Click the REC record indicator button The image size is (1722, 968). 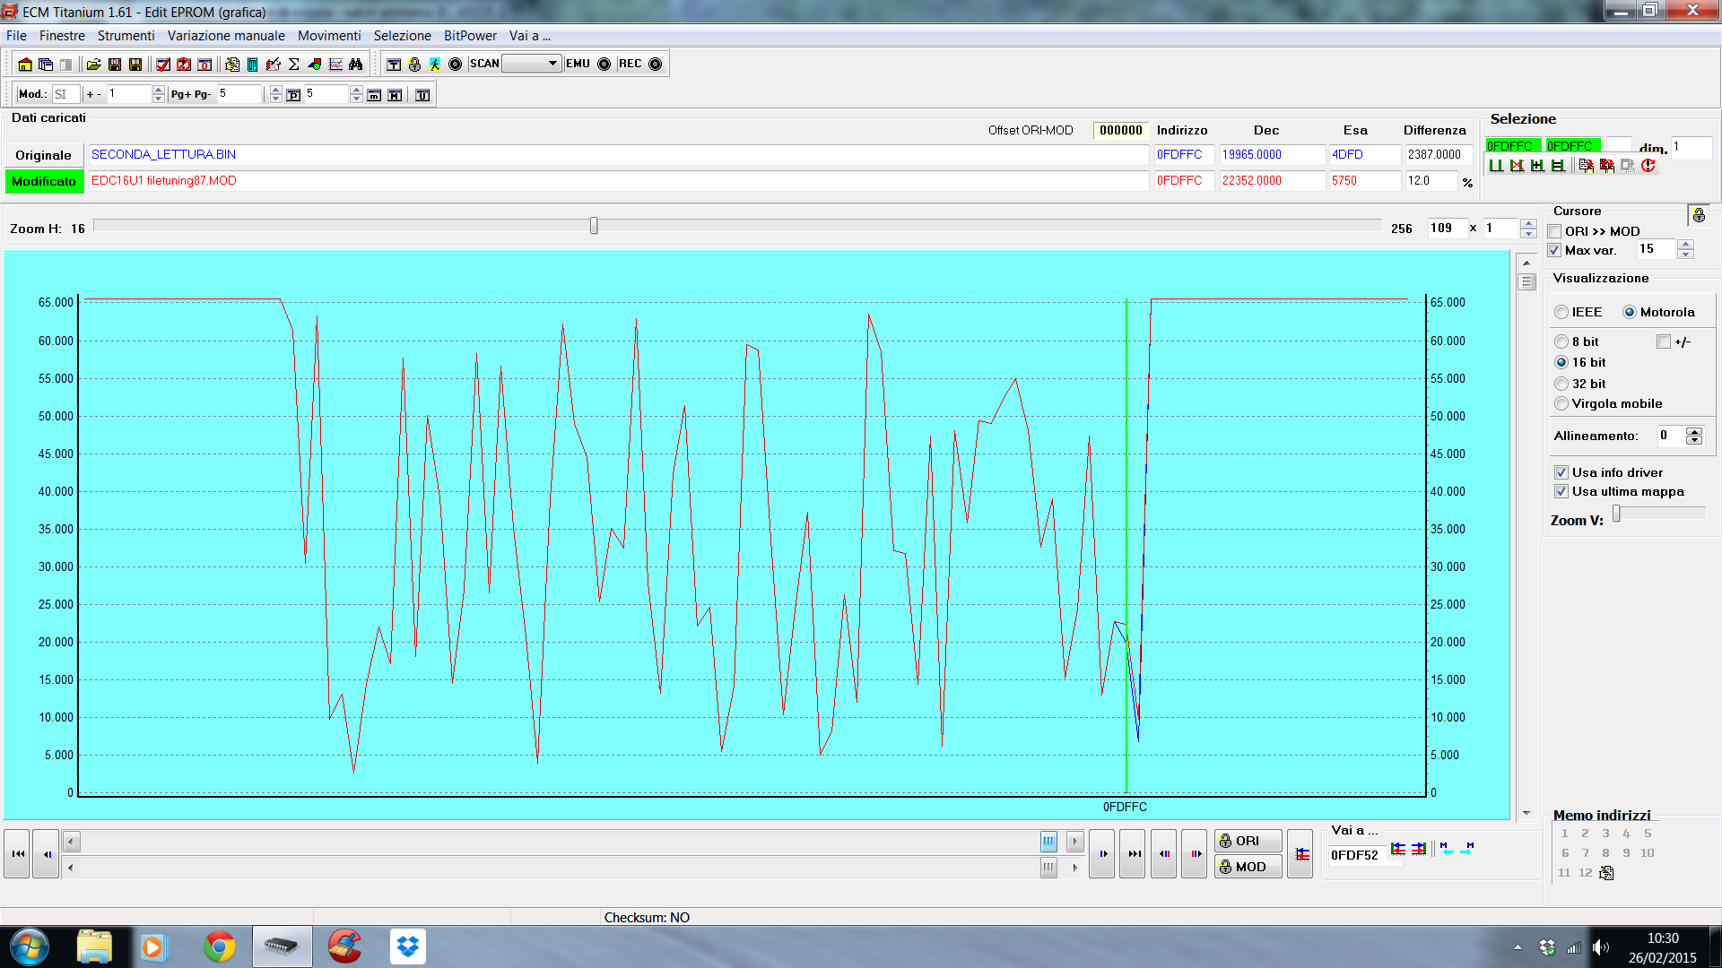pos(655,65)
